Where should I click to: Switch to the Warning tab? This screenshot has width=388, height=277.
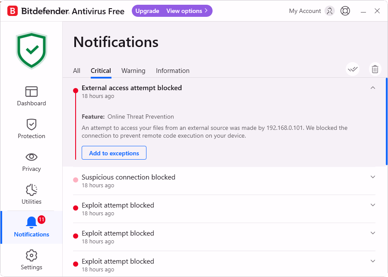coord(133,71)
